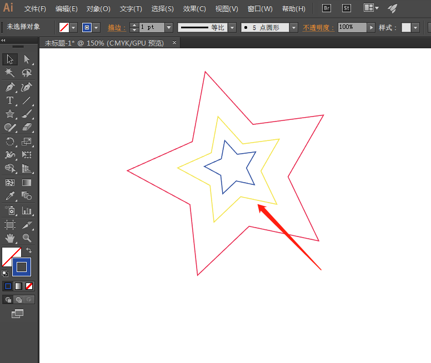Activate the Star shape tool

pos(10,114)
